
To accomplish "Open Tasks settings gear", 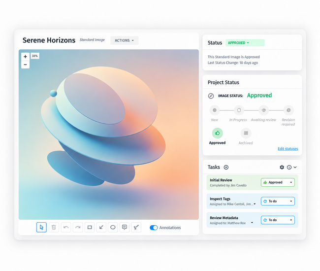I will click(282, 167).
